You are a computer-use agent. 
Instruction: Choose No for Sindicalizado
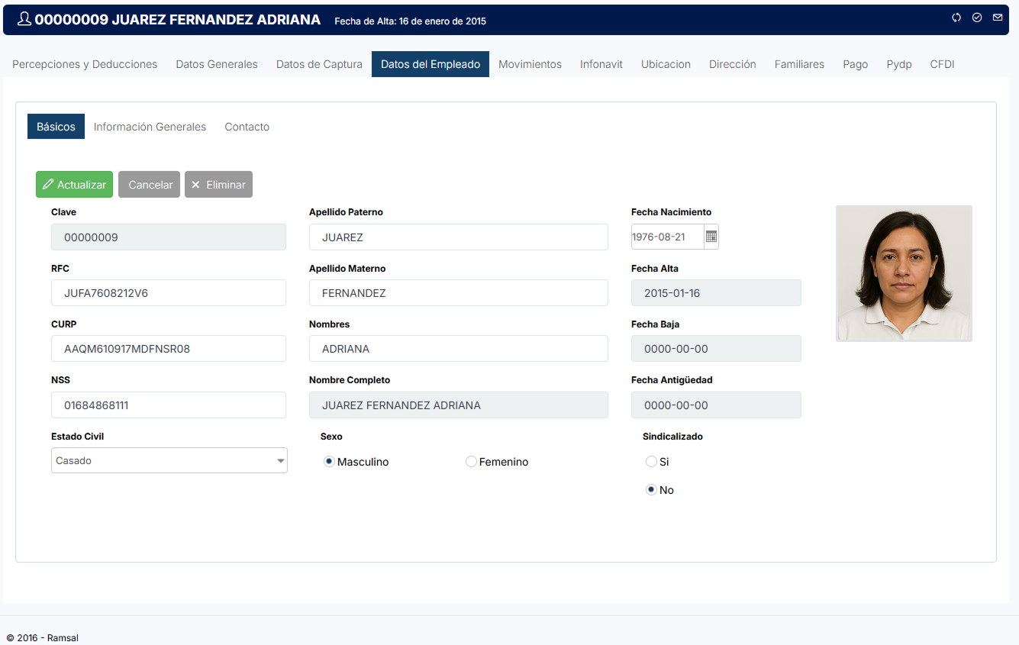pyautogui.click(x=651, y=490)
